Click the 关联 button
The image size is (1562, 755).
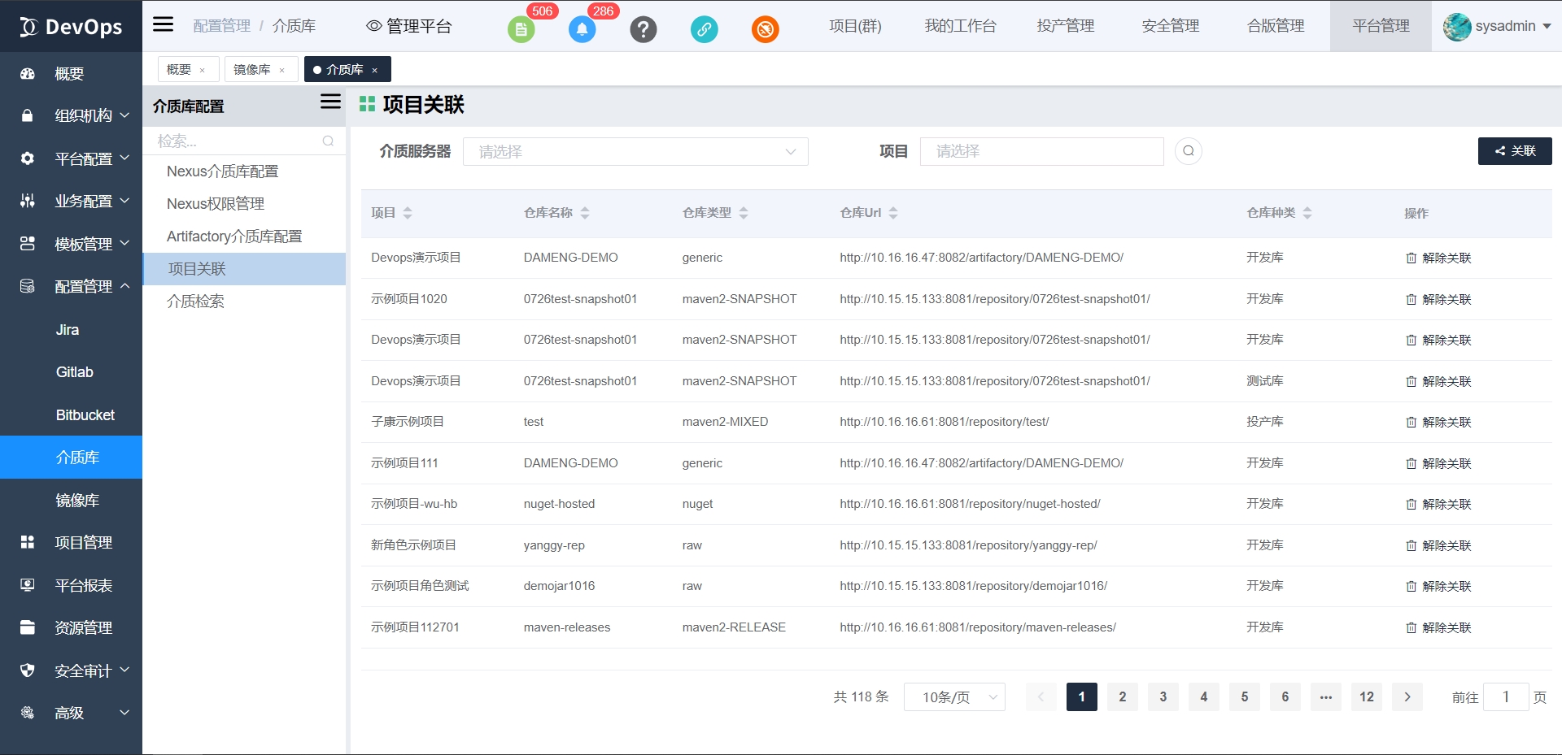pos(1515,151)
